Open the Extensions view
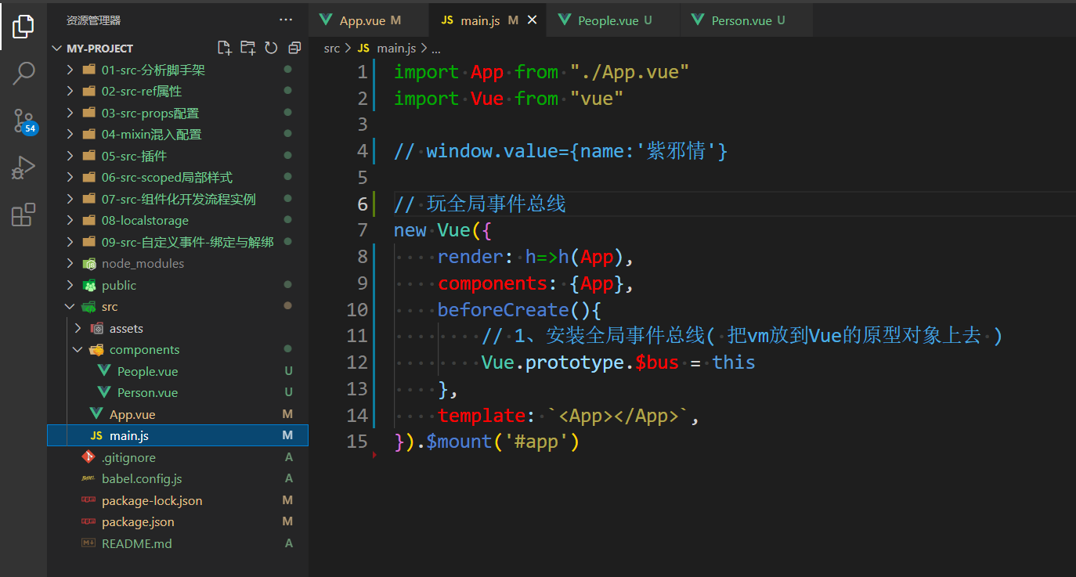This screenshot has width=1076, height=577. pos(23,214)
